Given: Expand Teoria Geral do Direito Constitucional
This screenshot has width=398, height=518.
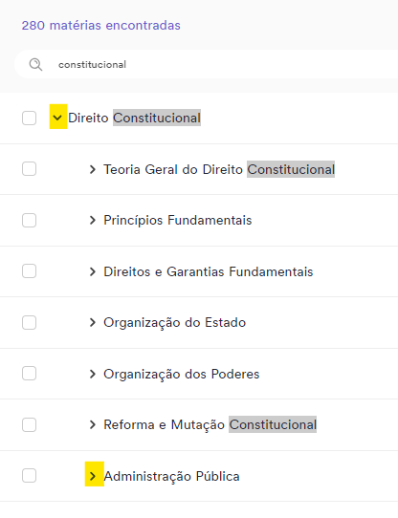Looking at the screenshot, I should point(93,169).
